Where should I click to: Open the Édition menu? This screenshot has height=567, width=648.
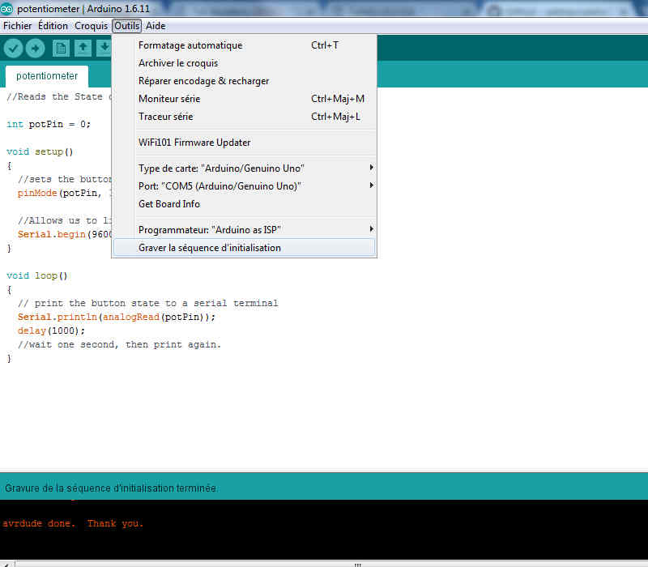pos(53,26)
